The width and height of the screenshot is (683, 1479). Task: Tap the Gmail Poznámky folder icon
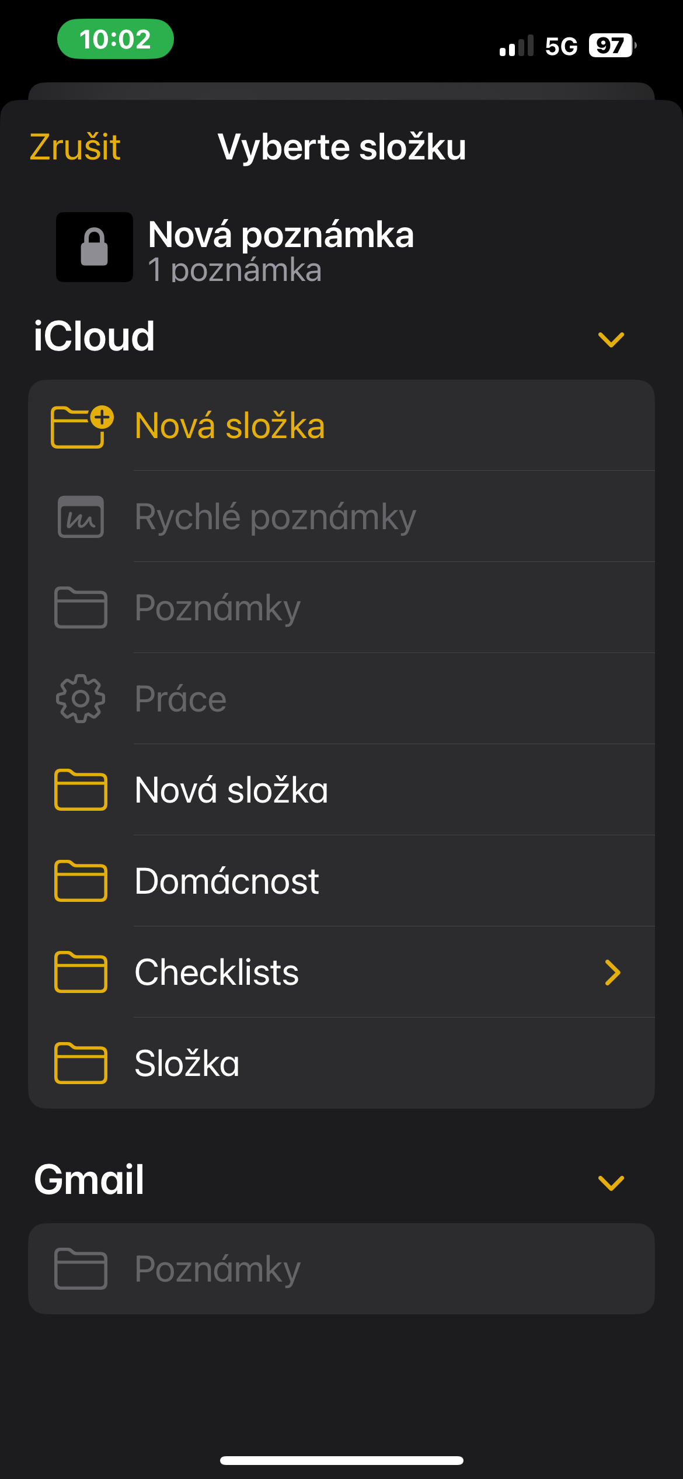81,1269
